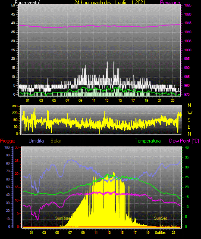Click wind speed axis value 35
201x239 pixels.
13,32
